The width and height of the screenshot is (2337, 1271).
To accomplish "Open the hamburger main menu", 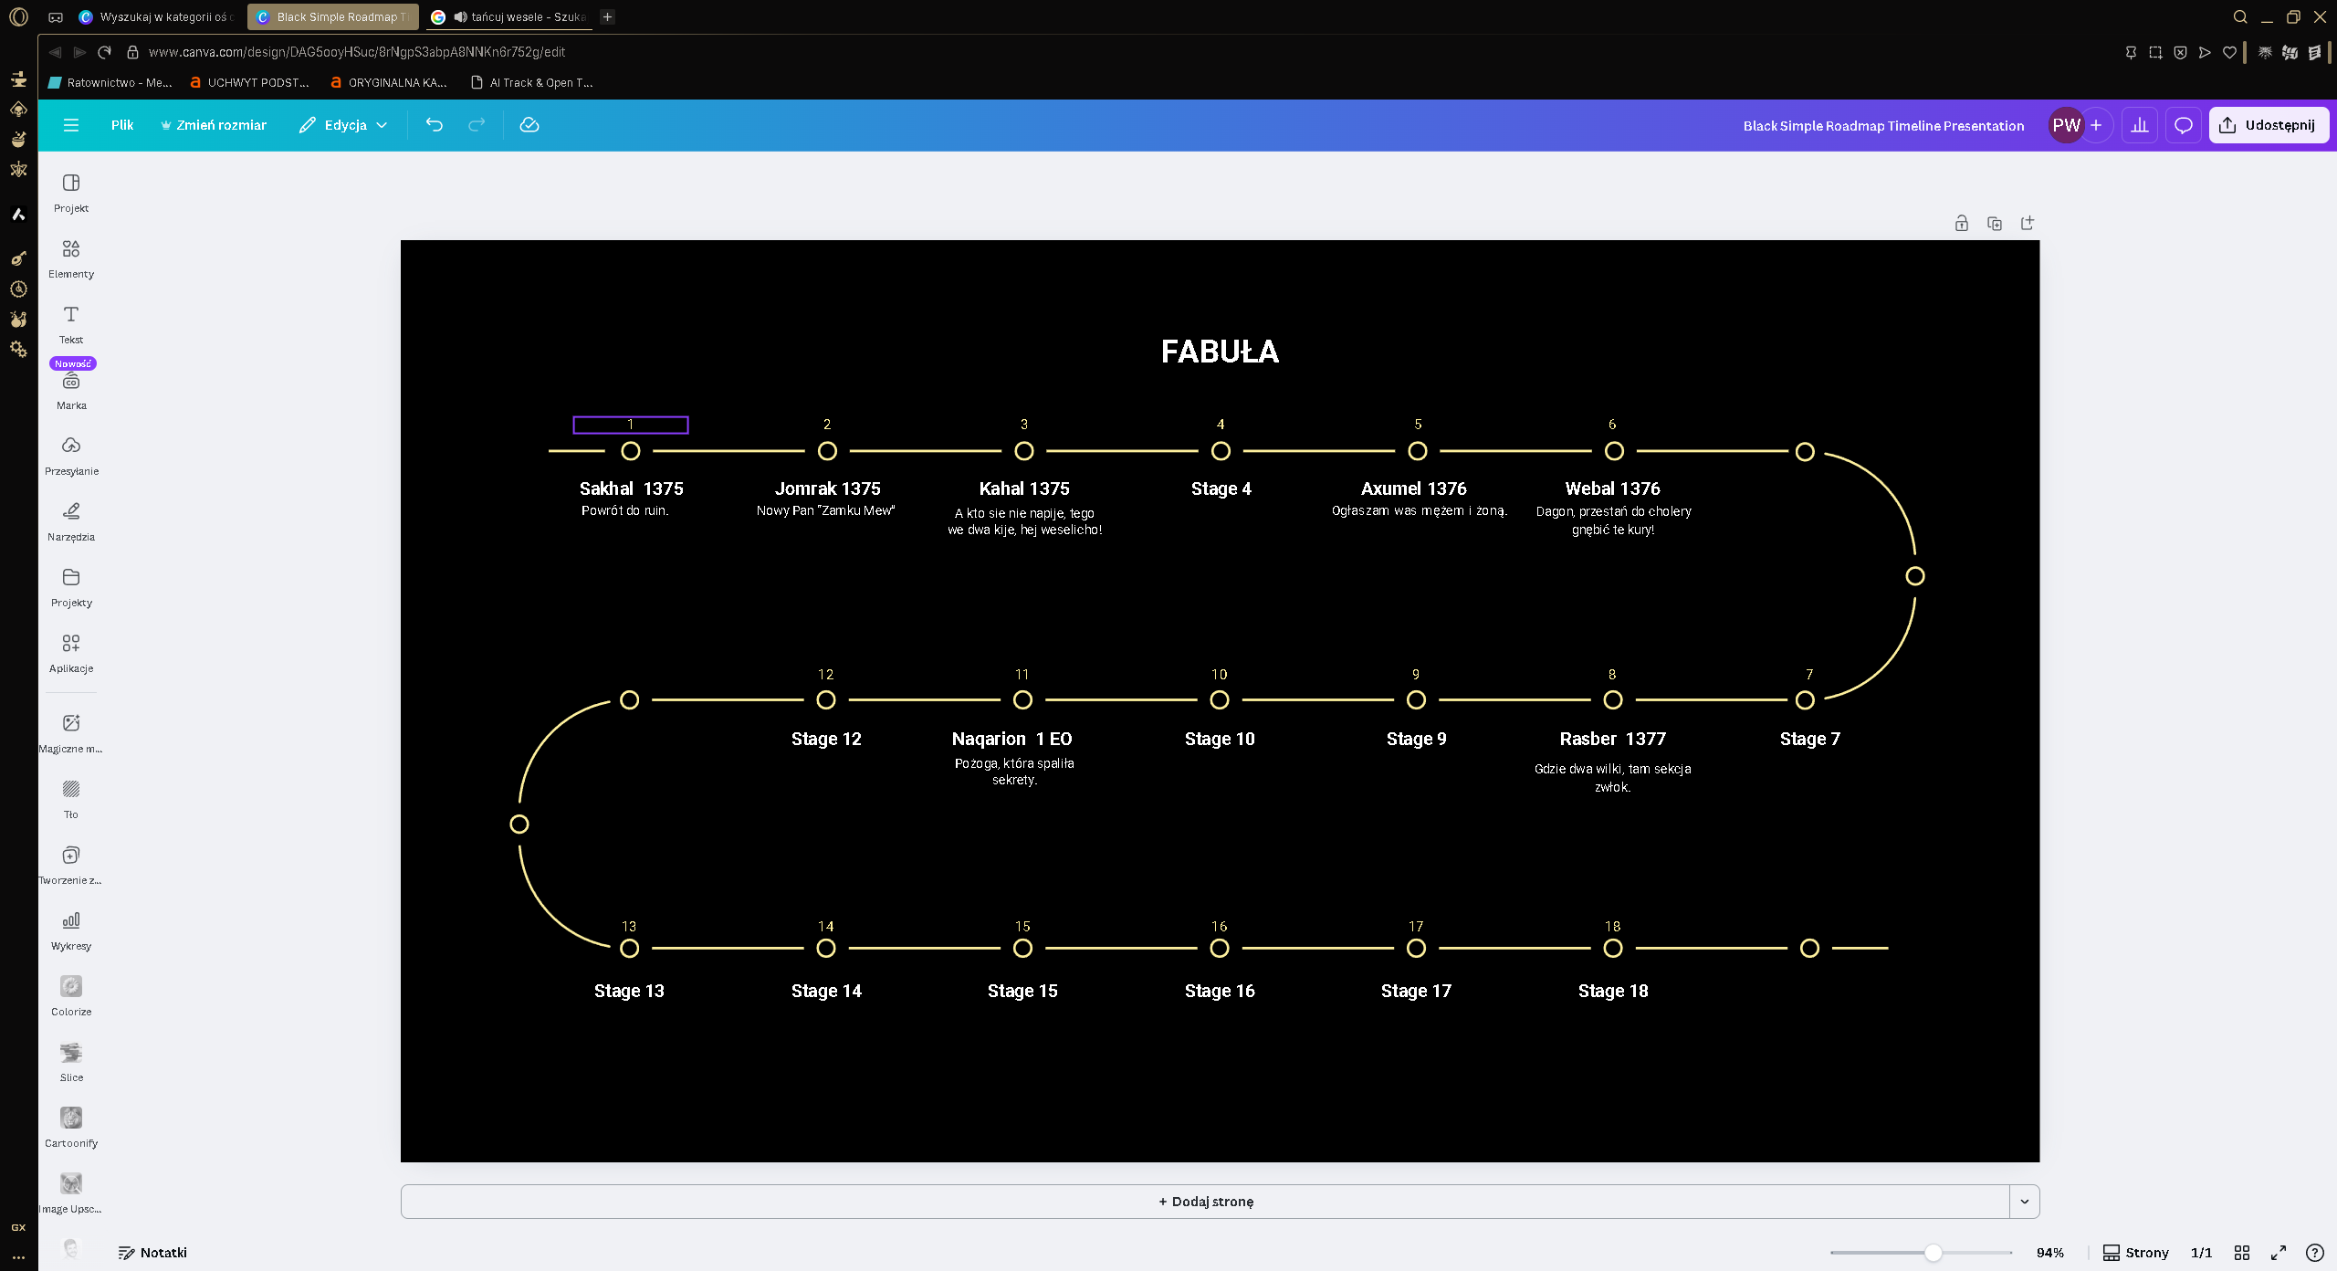I will [x=71, y=125].
